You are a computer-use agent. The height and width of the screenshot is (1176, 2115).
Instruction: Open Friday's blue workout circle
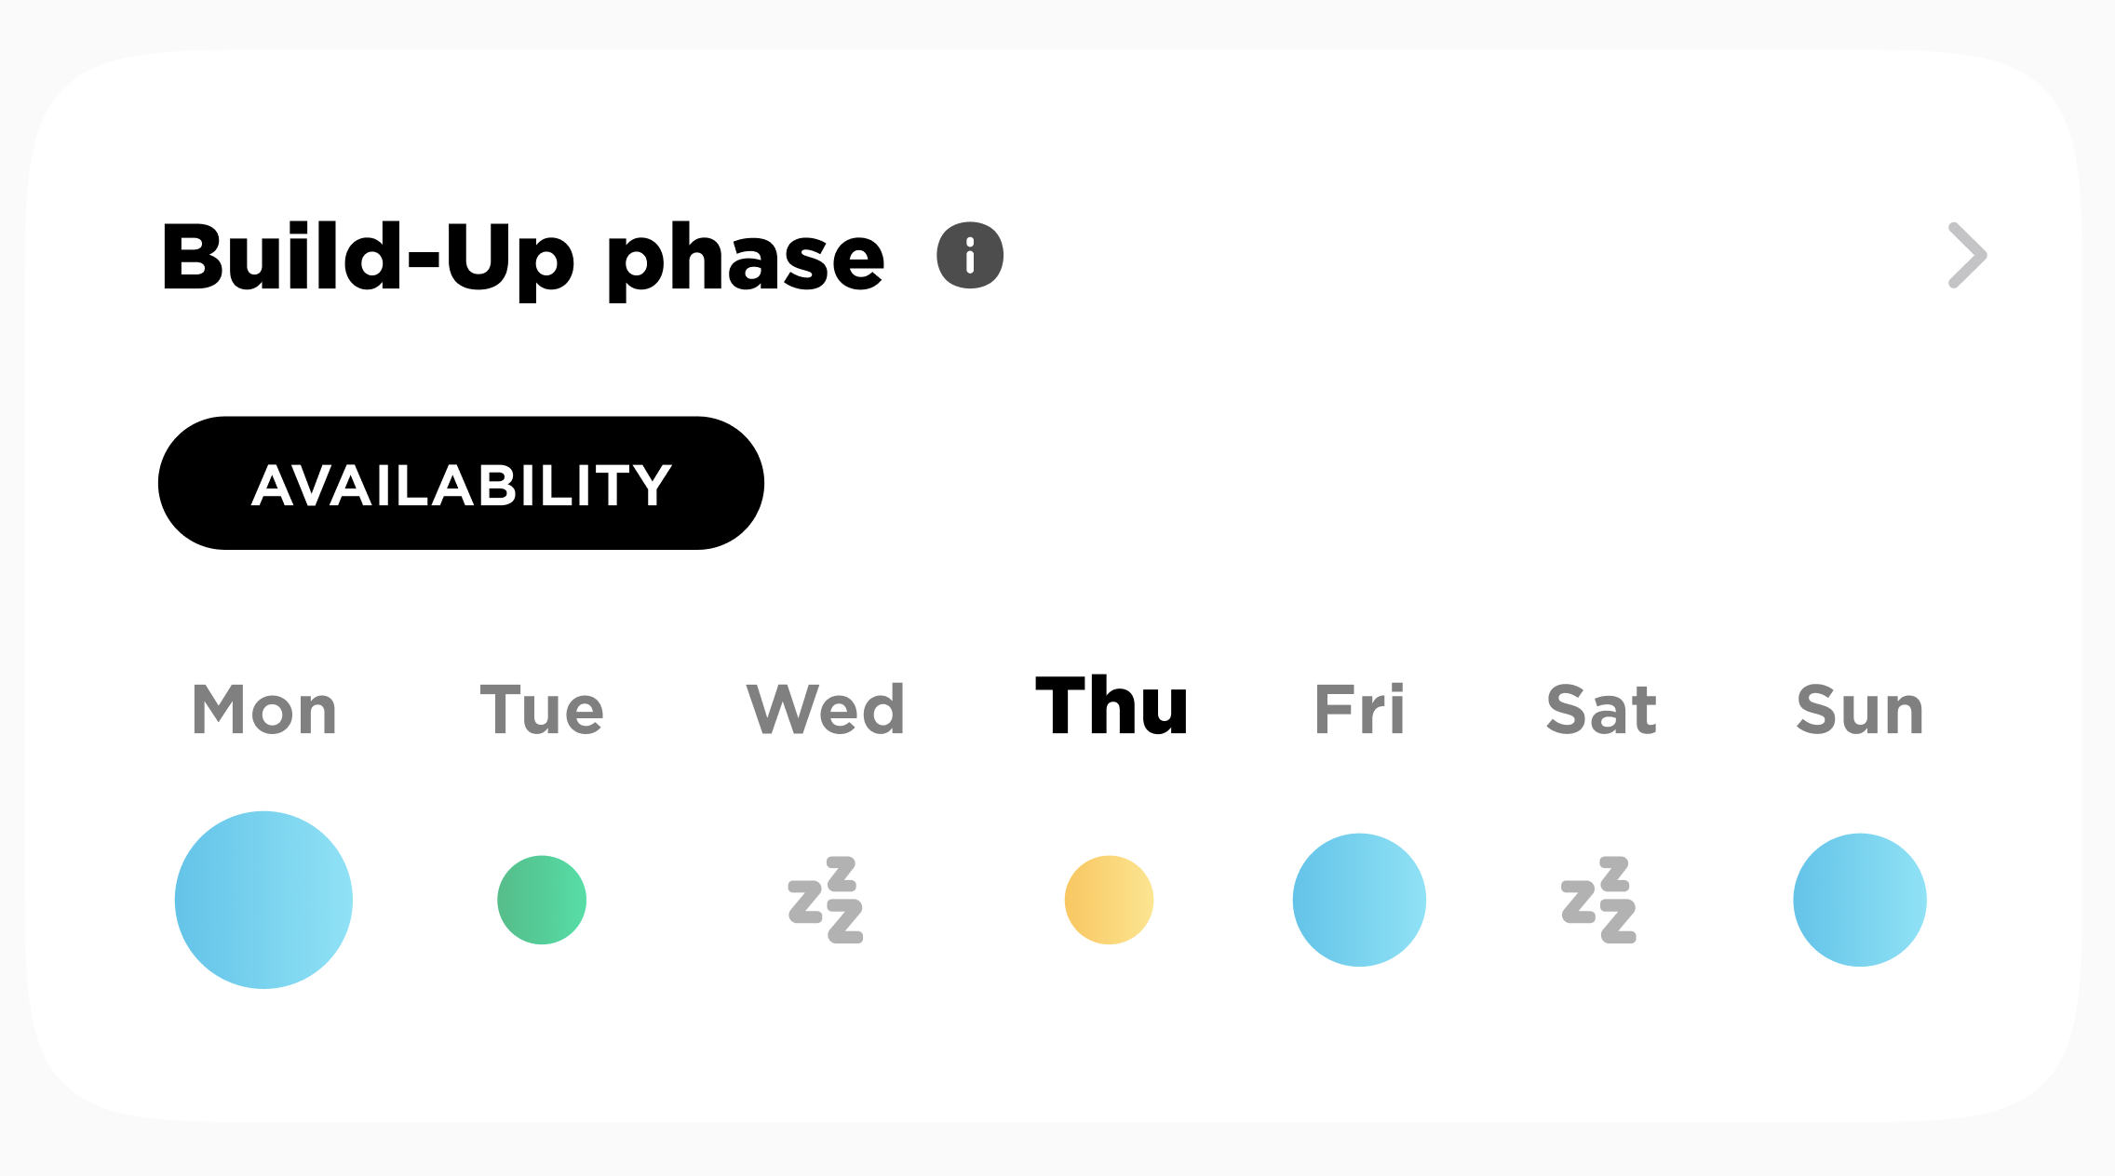(x=1359, y=900)
